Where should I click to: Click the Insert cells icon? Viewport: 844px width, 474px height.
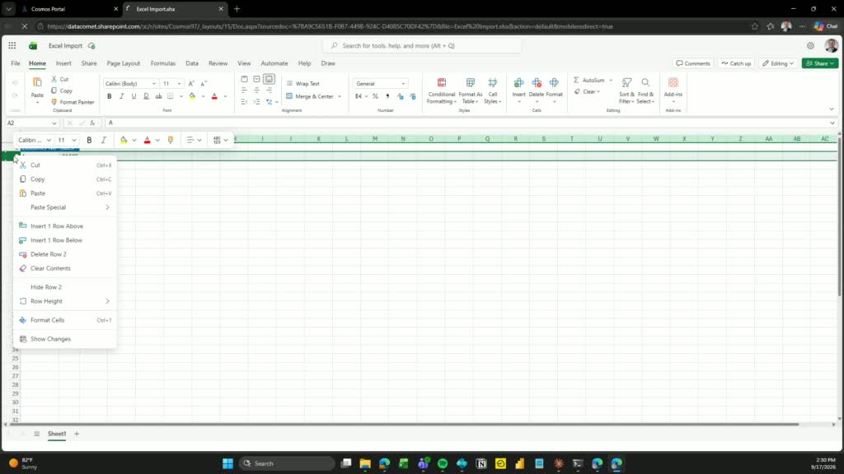[518, 83]
